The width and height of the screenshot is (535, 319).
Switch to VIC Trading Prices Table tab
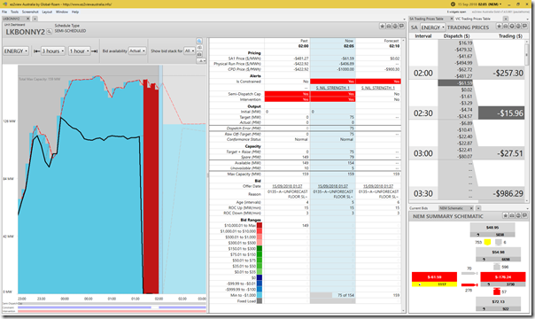(x=473, y=19)
